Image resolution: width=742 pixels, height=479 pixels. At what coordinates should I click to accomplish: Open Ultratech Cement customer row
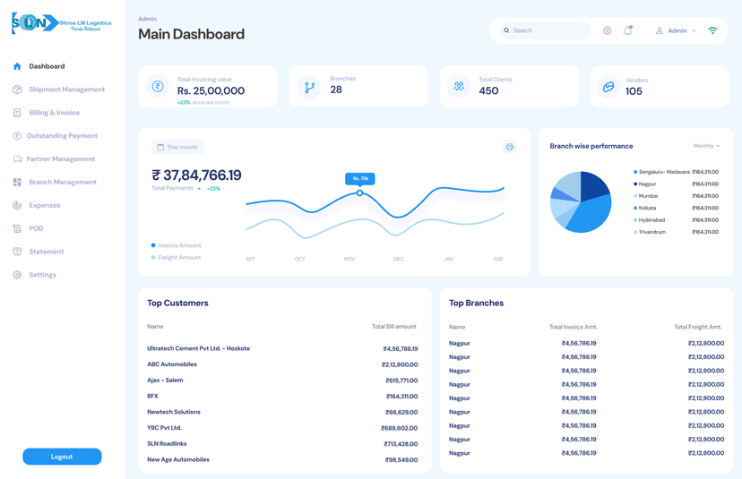(198, 348)
